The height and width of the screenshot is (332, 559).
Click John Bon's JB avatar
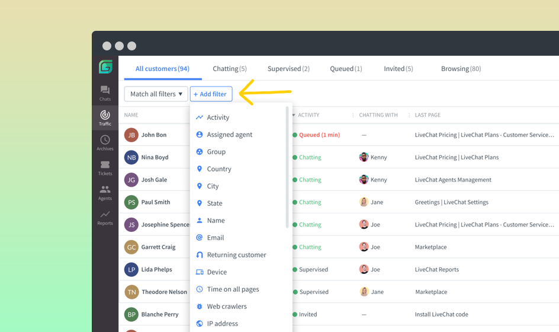(x=131, y=135)
